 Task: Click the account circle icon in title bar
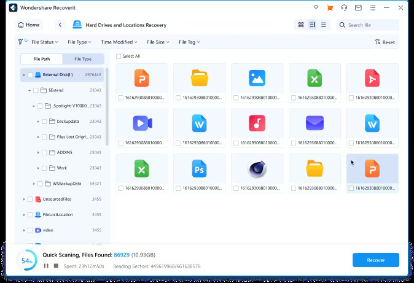pyautogui.click(x=316, y=7)
